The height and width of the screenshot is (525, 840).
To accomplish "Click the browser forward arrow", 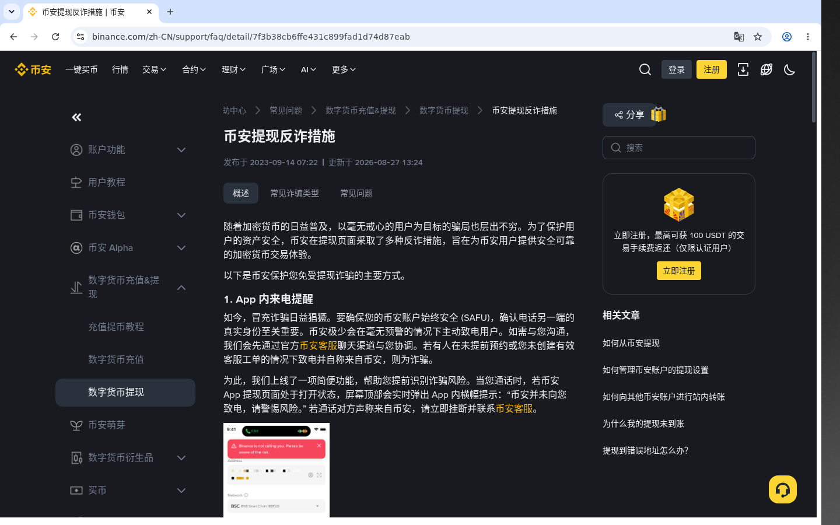I will [x=34, y=37].
